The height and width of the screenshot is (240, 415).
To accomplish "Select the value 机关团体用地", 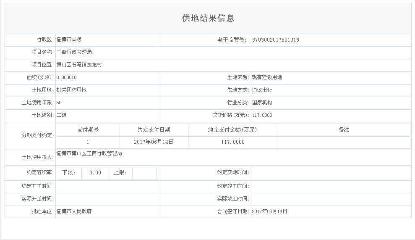I will [71, 90].
